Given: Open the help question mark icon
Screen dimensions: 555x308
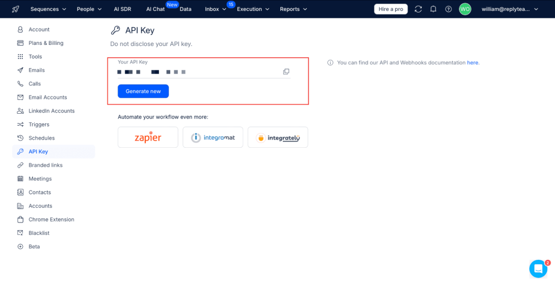Looking at the screenshot, I should click(x=448, y=9).
